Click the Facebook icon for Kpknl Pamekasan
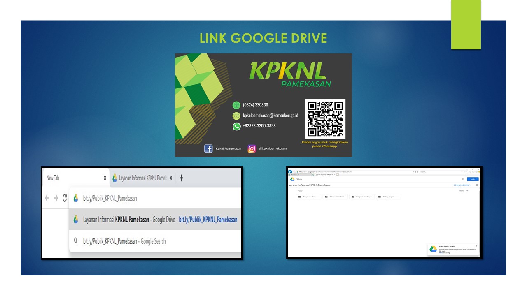The width and height of the screenshot is (527, 296). [x=208, y=149]
